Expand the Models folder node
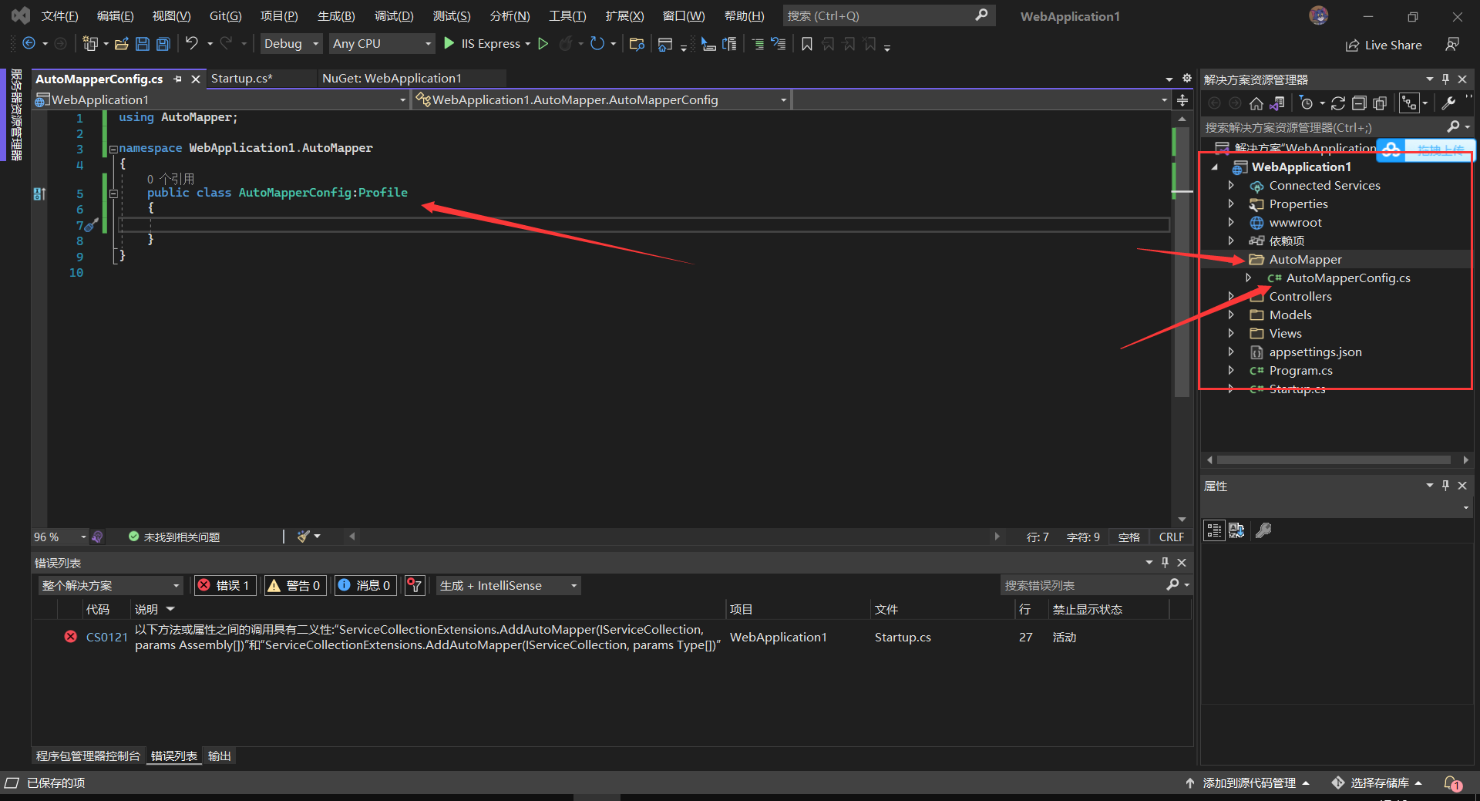The image size is (1480, 801). 1231,315
